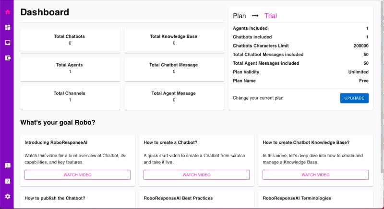Open the Total Chatbots card
This screenshot has width=384, height=209.
click(x=70, y=41)
